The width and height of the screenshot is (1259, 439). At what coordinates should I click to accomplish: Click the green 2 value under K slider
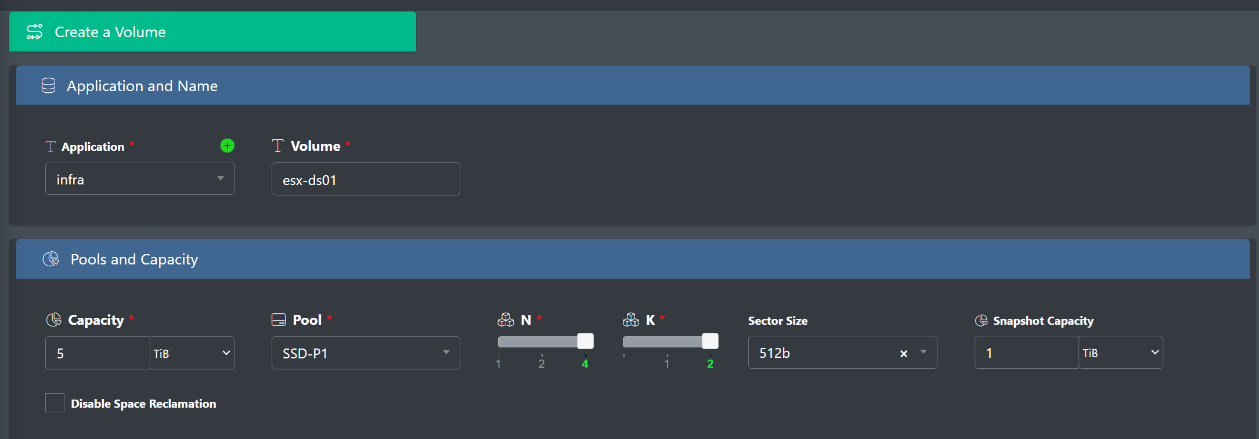tap(710, 364)
